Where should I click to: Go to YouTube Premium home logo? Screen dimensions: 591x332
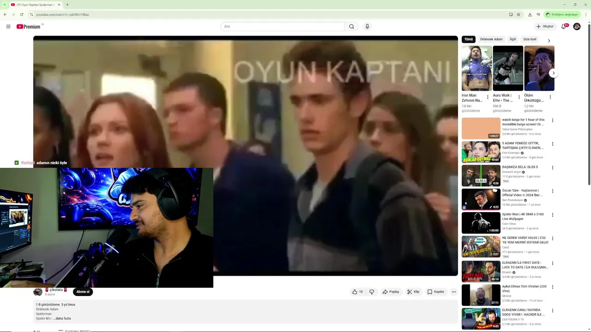(30, 26)
